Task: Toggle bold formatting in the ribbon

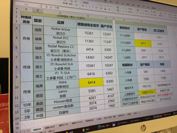Action: (x=83, y=6)
